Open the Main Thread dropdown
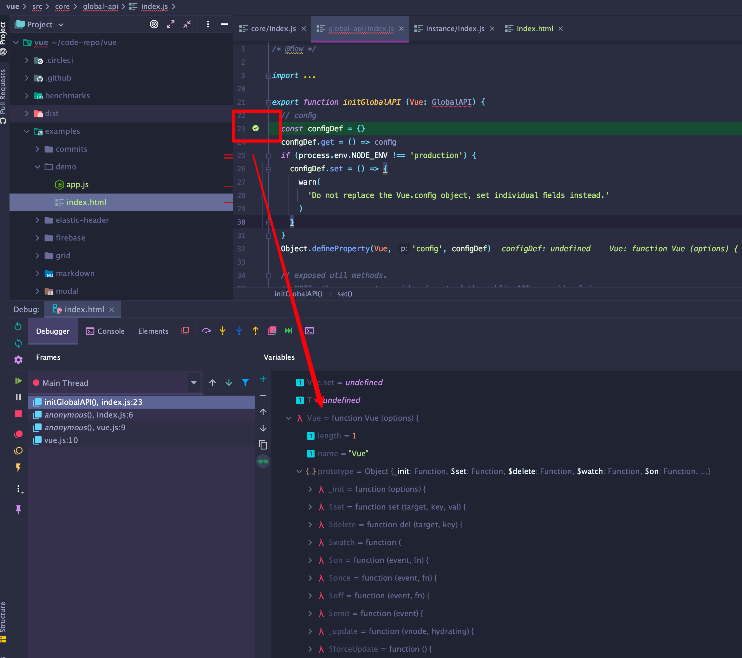 [193, 383]
